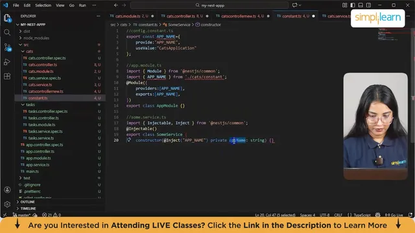This screenshot has height=233, width=415.
Task: Expand the dist folder
Action: pos(21,31)
